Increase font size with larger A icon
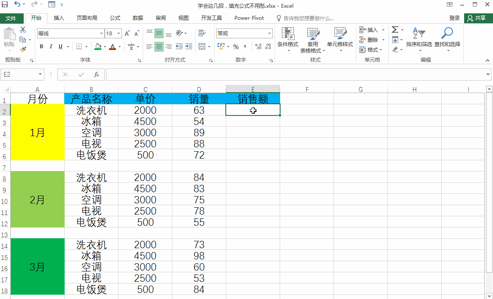The width and height of the screenshot is (493, 299). [127, 34]
